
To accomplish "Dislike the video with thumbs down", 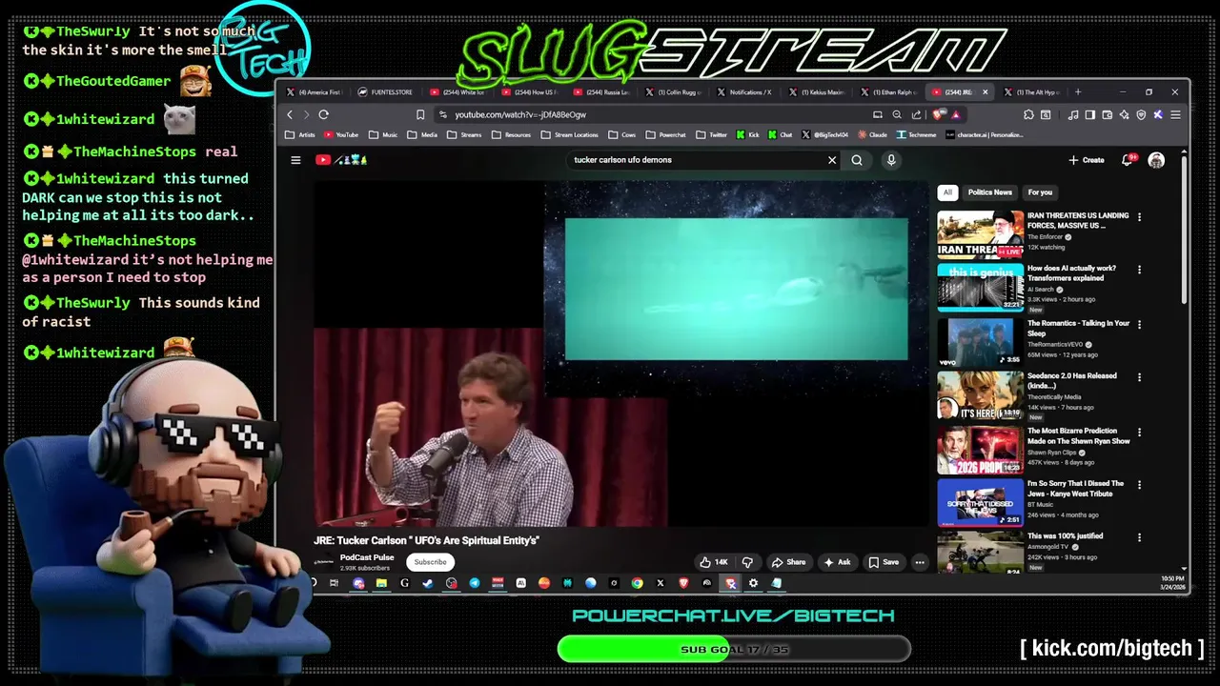I will (x=747, y=562).
